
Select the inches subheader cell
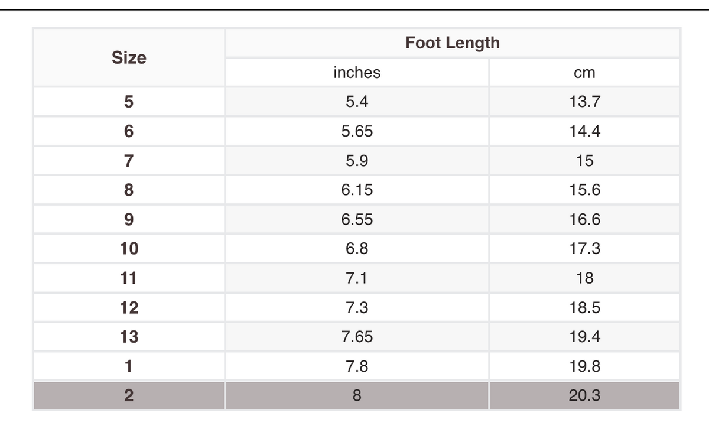point(357,73)
